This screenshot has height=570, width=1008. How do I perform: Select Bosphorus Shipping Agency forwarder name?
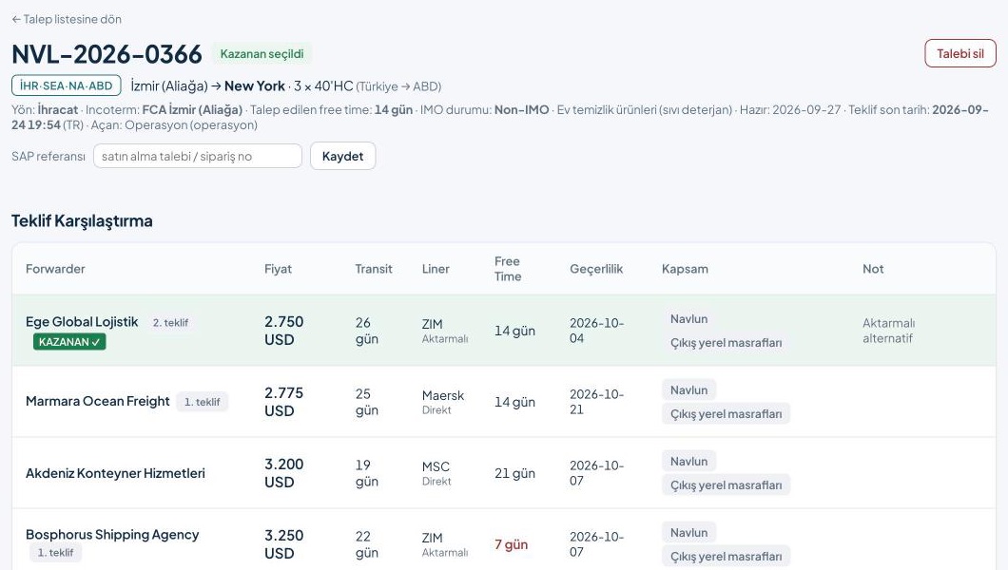[x=112, y=534]
